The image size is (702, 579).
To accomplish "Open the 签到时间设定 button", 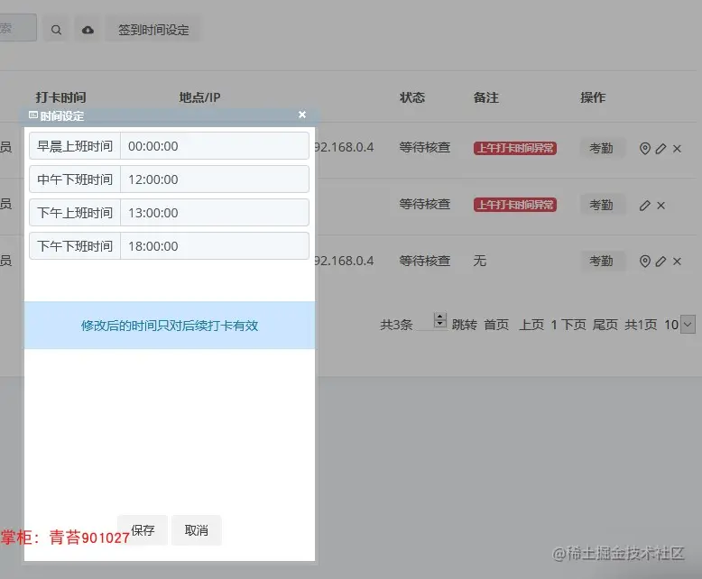I will pos(153,30).
